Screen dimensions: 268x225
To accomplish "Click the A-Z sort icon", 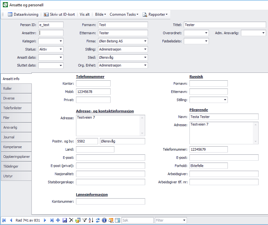I will [x=91, y=220].
